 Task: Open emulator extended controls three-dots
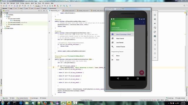[x=155, y=58]
